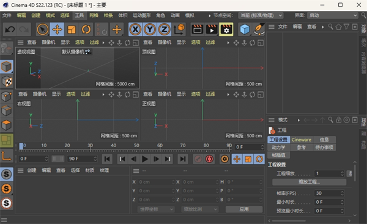Select the Rotate tool in top toolbar
This screenshot has width=367, height=224.
[86, 29]
